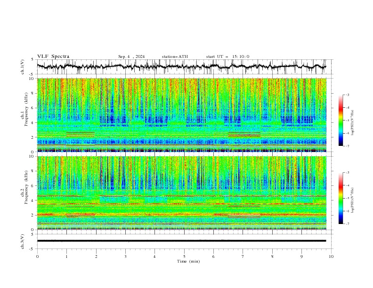Click the ch.2 "Frequency (kHz)" axis label
The image size is (373, 288).
click(x=26, y=187)
